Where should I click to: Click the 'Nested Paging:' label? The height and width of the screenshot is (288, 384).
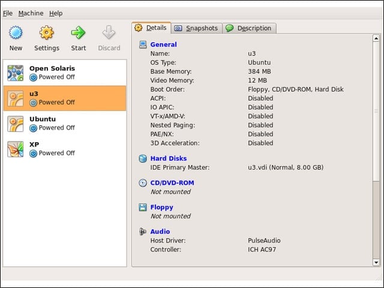point(173,125)
